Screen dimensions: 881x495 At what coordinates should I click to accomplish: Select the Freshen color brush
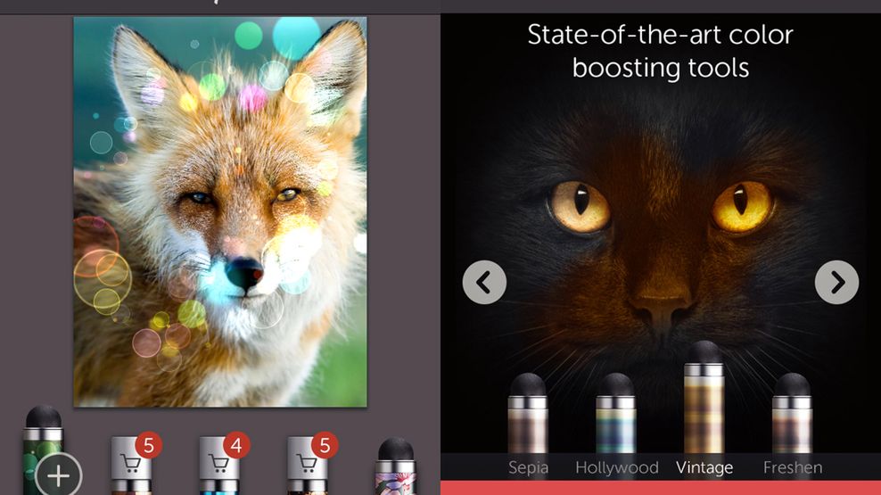click(792, 414)
